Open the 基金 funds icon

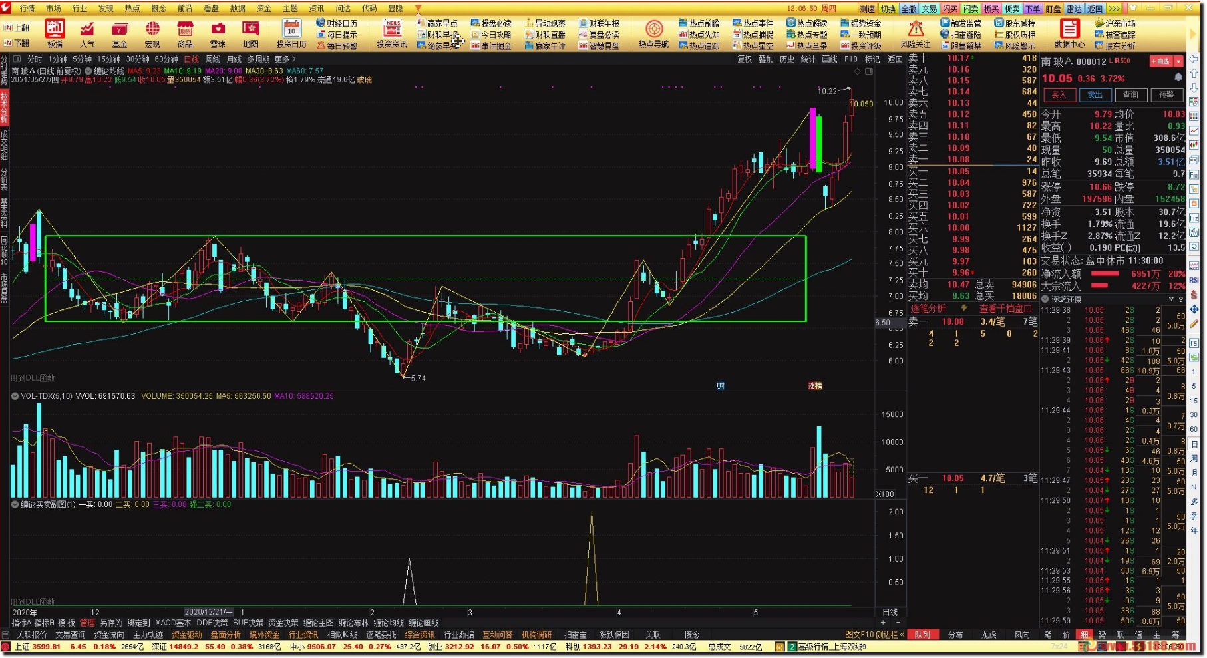click(120, 33)
